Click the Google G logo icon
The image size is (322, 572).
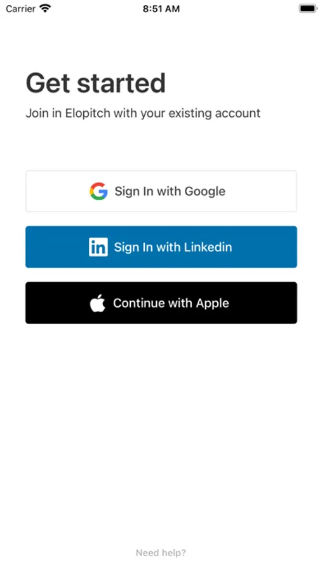pos(98,191)
